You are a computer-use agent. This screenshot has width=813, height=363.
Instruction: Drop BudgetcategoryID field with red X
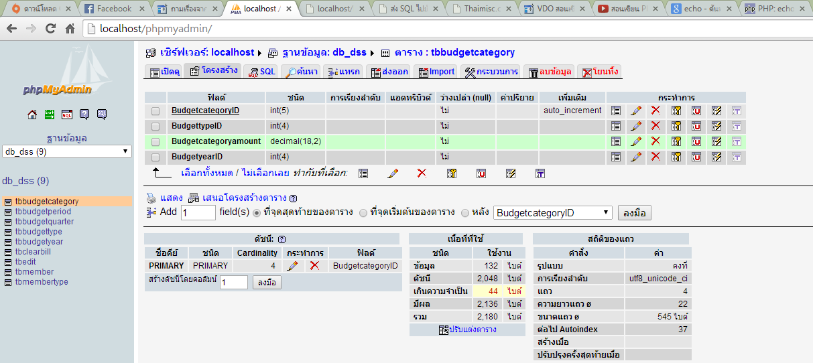(656, 111)
